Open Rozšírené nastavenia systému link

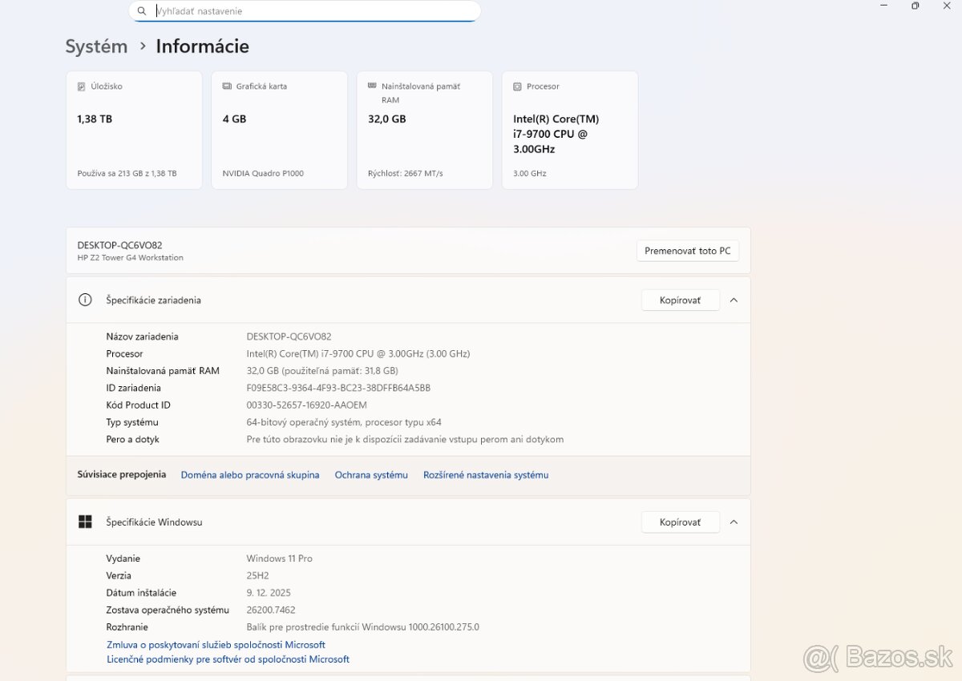[486, 475]
